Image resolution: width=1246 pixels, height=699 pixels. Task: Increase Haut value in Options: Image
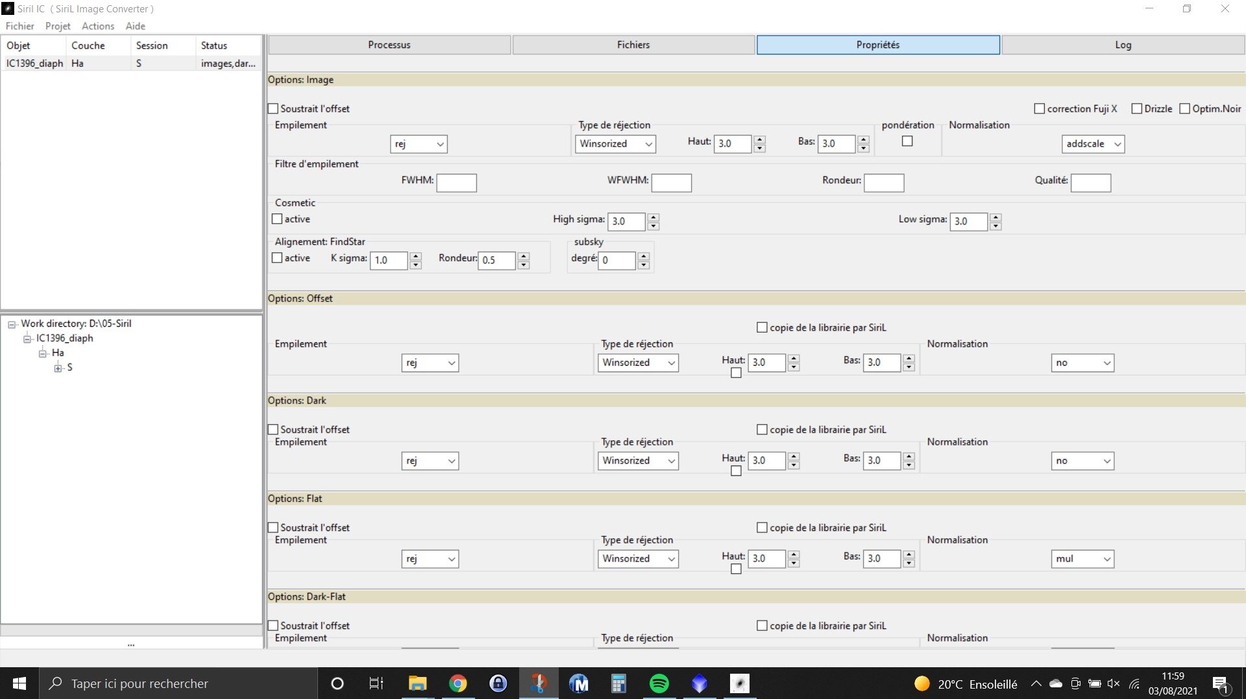tap(760, 139)
